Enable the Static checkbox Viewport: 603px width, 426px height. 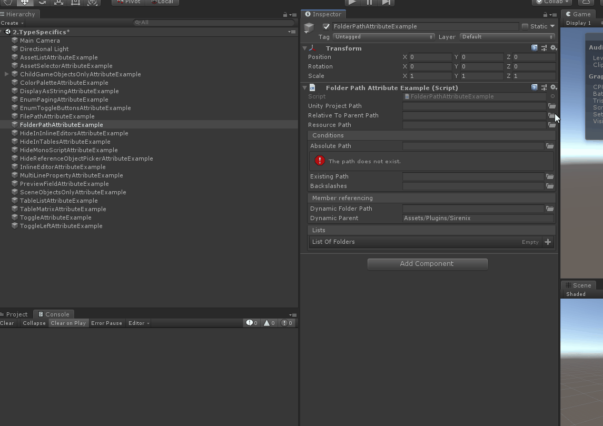tap(526, 26)
